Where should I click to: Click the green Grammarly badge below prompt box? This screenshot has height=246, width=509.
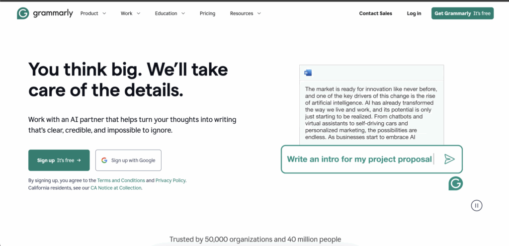coord(455,183)
